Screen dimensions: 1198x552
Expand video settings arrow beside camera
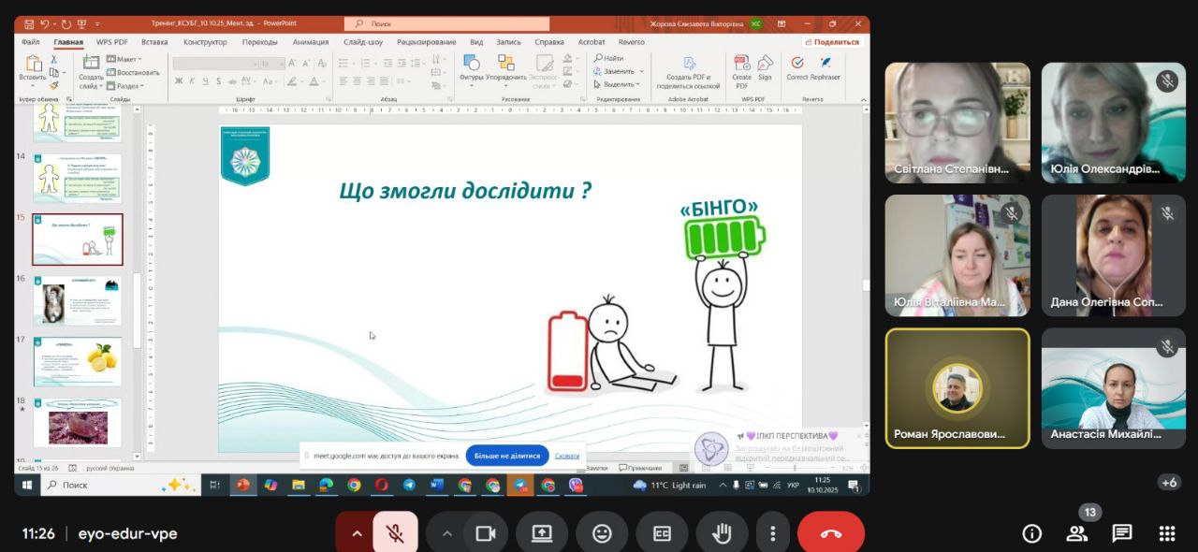446,533
